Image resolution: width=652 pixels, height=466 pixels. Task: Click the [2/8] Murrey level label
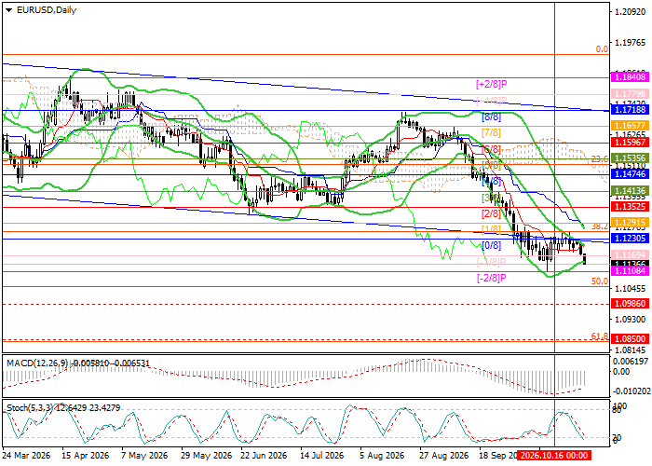click(491, 213)
